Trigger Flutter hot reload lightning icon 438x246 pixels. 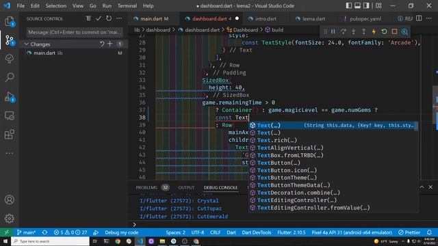tap(374, 31)
